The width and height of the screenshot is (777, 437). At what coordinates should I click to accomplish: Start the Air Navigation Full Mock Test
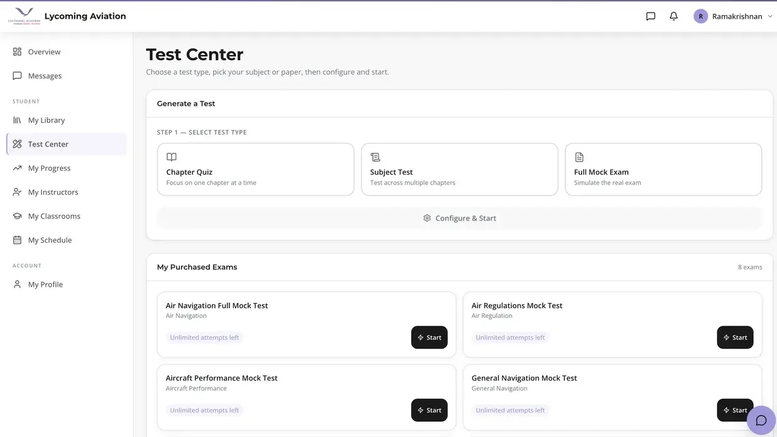click(x=429, y=337)
